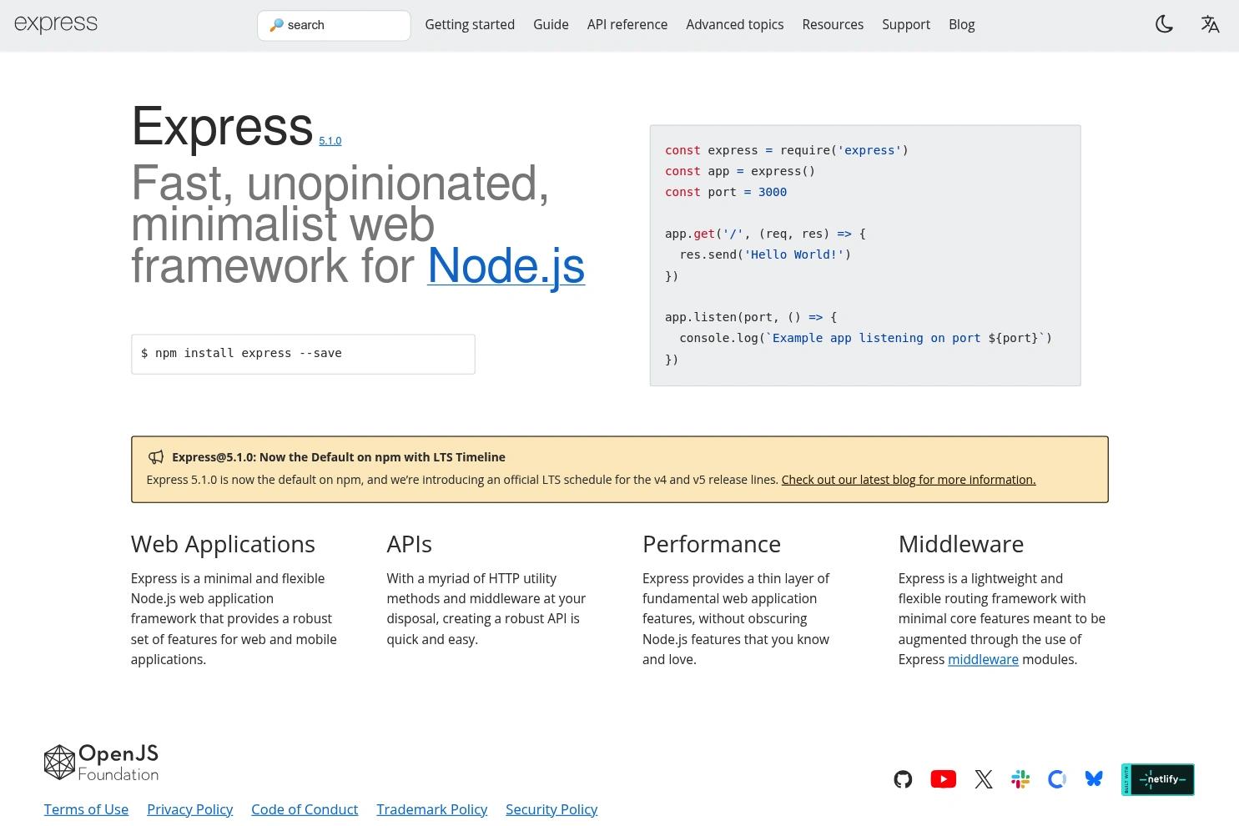Go to the Support page
This screenshot has width=1239, height=826.
[x=906, y=24]
